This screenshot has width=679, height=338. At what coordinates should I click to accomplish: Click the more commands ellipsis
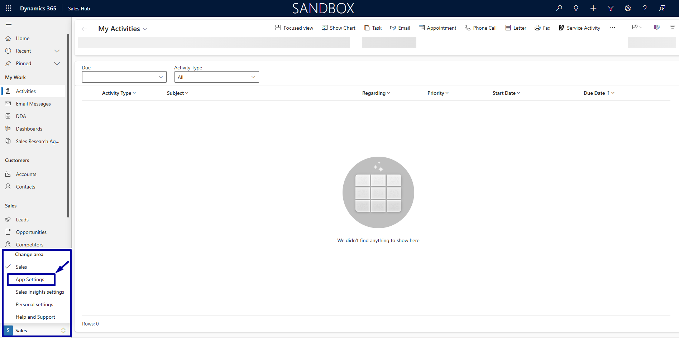612,28
